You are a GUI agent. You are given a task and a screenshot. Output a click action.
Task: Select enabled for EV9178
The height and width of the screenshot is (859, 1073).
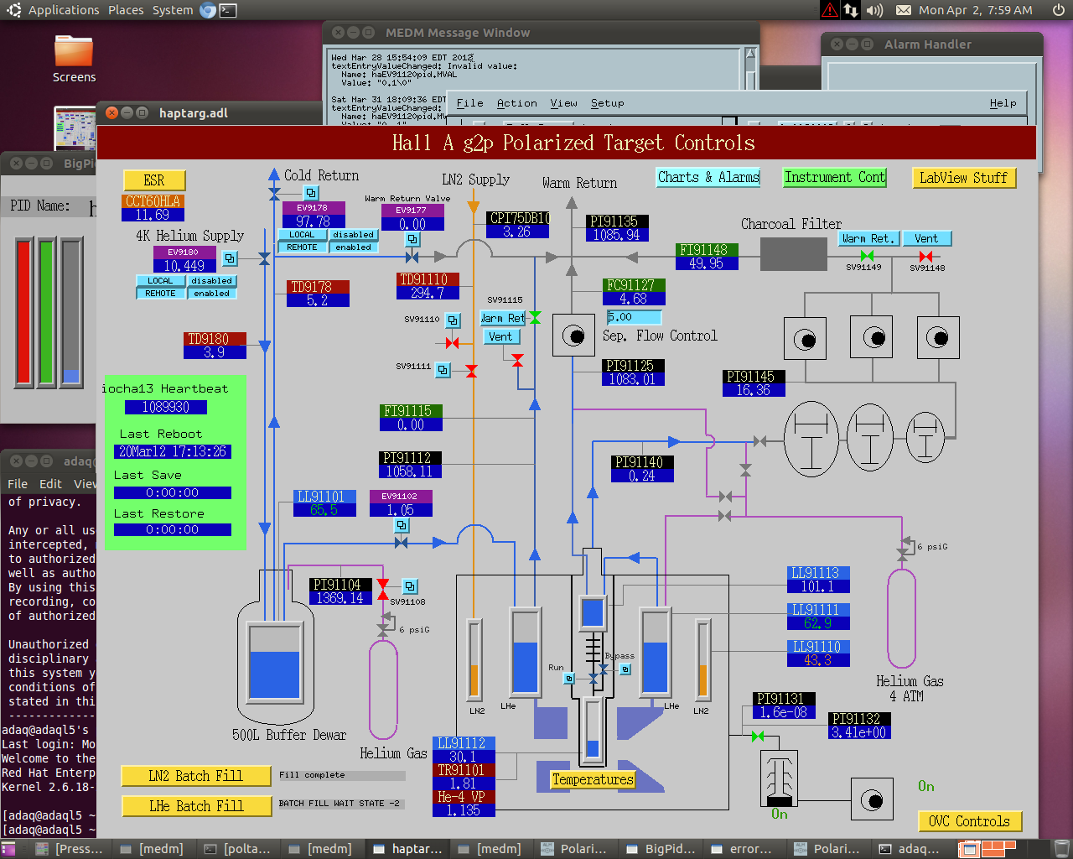pyautogui.click(x=353, y=247)
